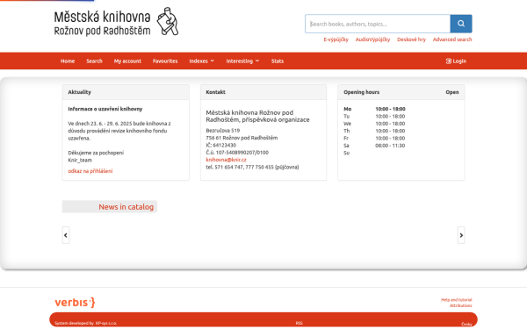Open the library logo home link

pyautogui.click(x=116, y=22)
